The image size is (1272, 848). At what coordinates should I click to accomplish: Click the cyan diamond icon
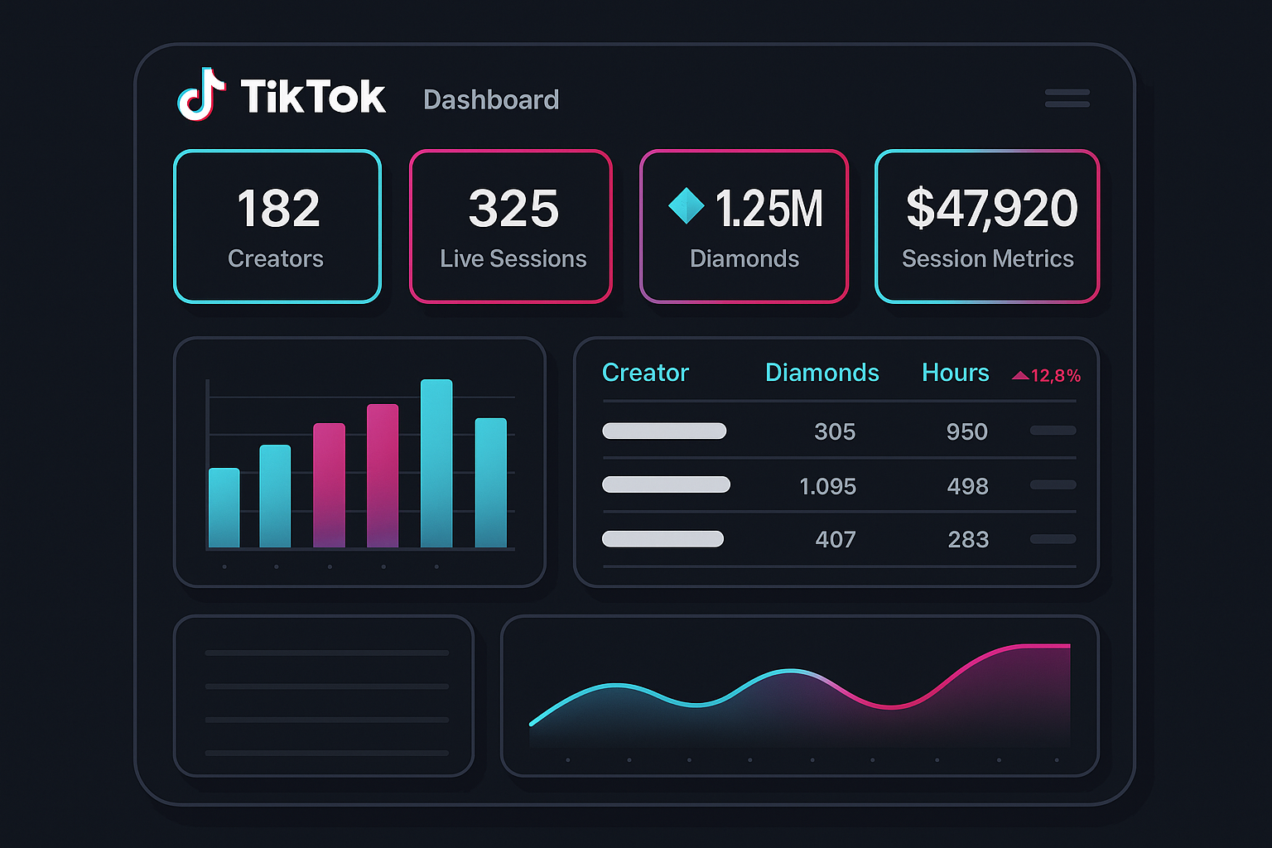click(686, 206)
